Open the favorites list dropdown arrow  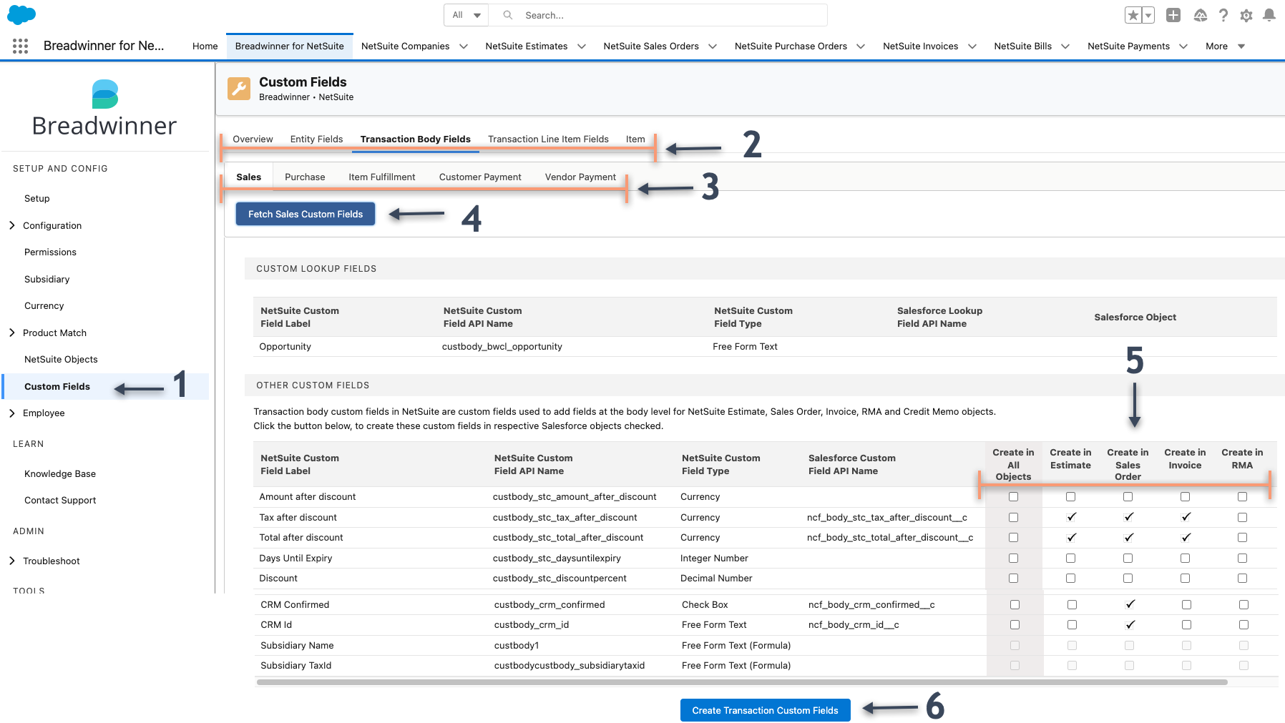(x=1148, y=15)
